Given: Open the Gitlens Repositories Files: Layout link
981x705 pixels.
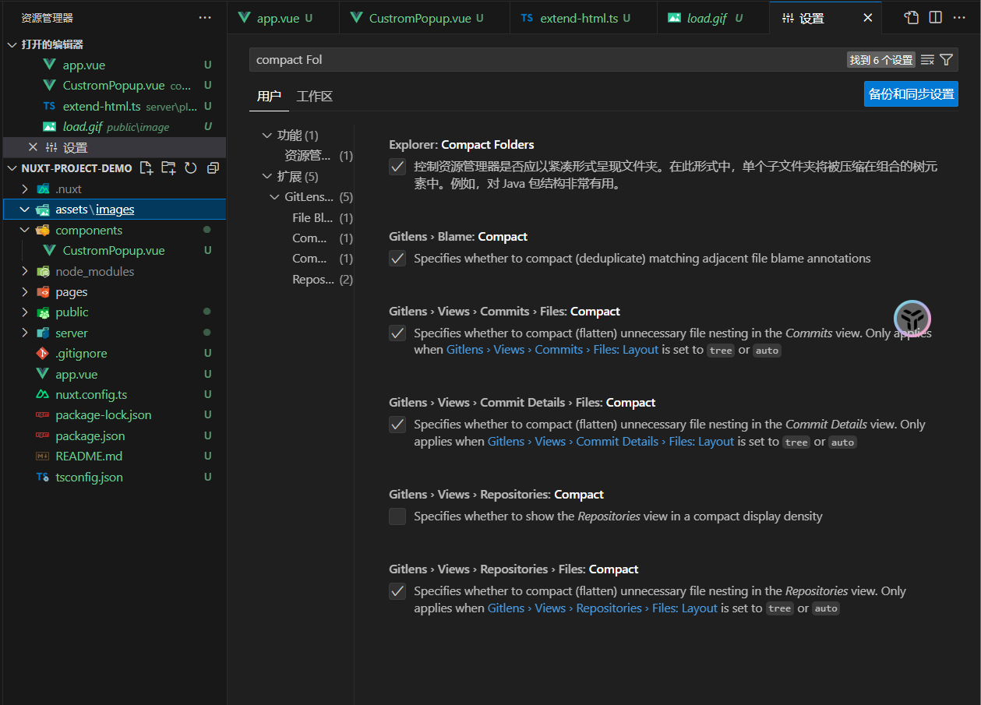Looking at the screenshot, I should (x=602, y=608).
